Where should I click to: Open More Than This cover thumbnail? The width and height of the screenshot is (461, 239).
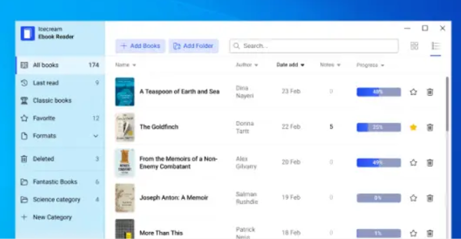point(124,229)
